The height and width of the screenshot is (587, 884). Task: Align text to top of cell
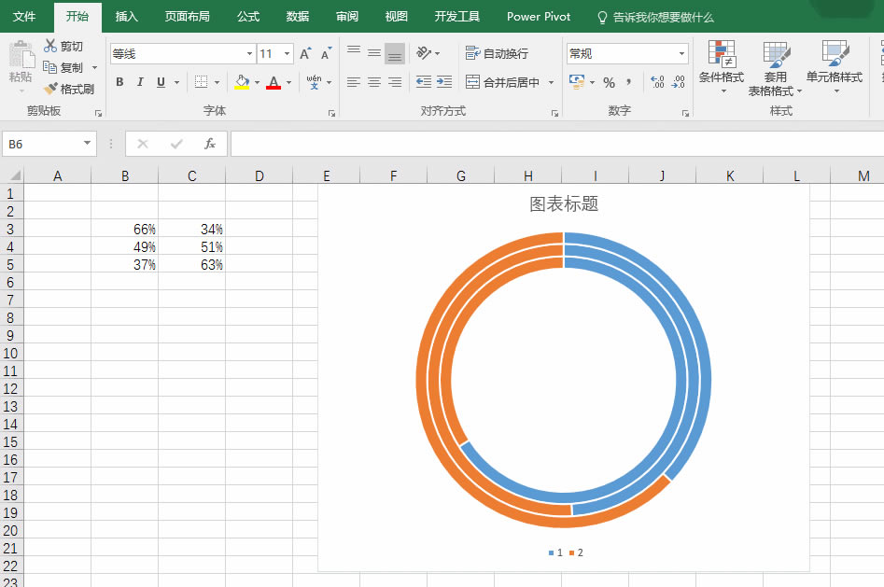(x=354, y=52)
